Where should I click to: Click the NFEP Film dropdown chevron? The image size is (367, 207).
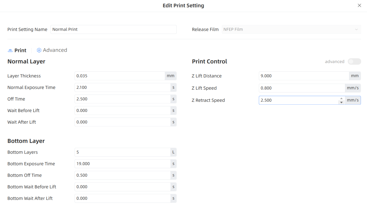pos(356,29)
